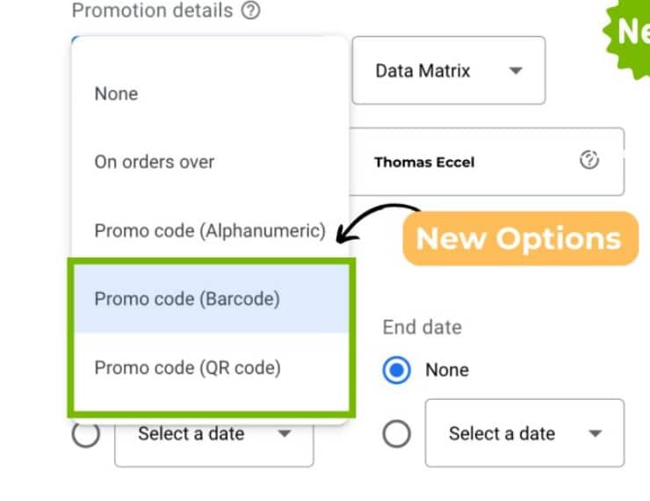Click the Promotion details help icon
Screen dimensions: 650x501
point(250,11)
